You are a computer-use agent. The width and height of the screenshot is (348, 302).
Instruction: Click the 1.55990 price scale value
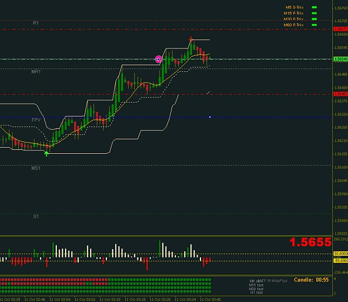click(341, 194)
